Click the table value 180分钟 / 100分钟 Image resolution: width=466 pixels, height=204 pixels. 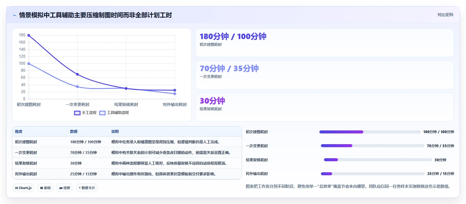point(86,142)
